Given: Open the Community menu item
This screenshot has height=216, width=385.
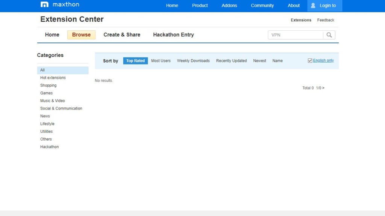Looking at the screenshot, I should tap(262, 5).
